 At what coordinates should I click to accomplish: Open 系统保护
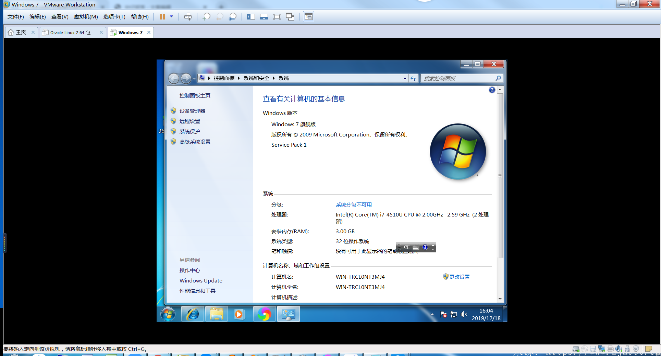point(190,132)
